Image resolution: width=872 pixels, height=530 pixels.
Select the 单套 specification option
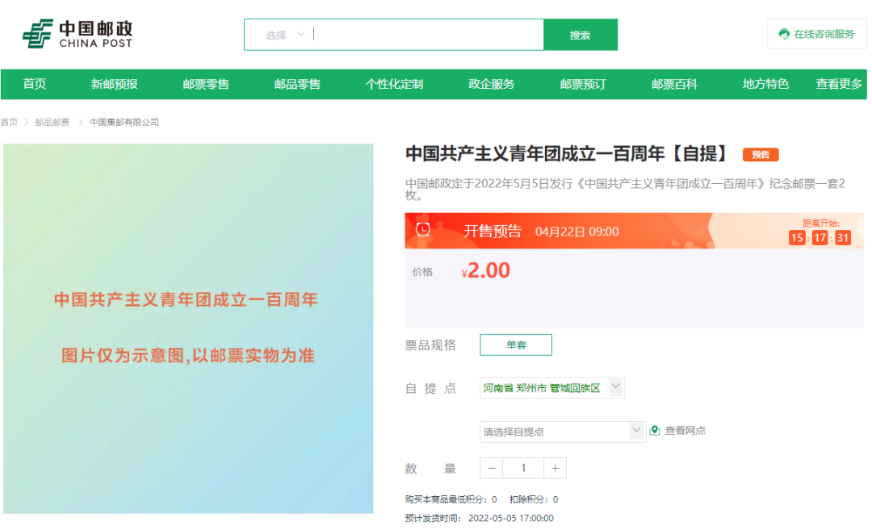click(x=516, y=344)
